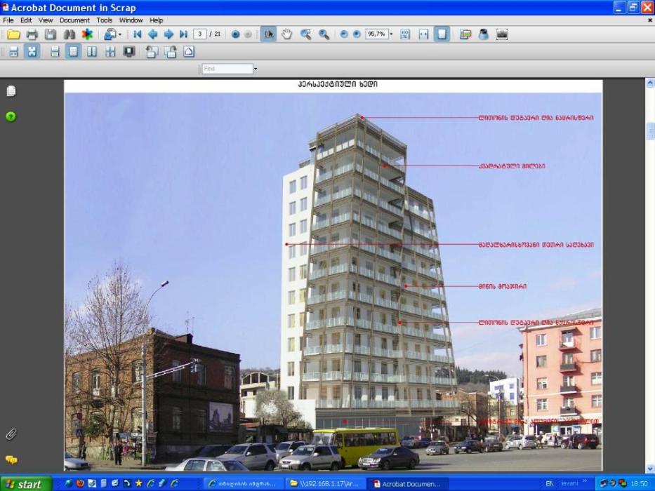Open the zoom percentage dropdown
Screen dimensions: 655x491
tap(391, 34)
